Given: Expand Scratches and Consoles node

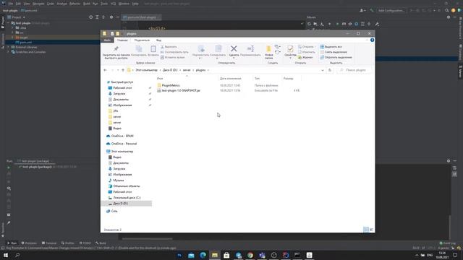Looking at the screenshot, I should (8, 52).
